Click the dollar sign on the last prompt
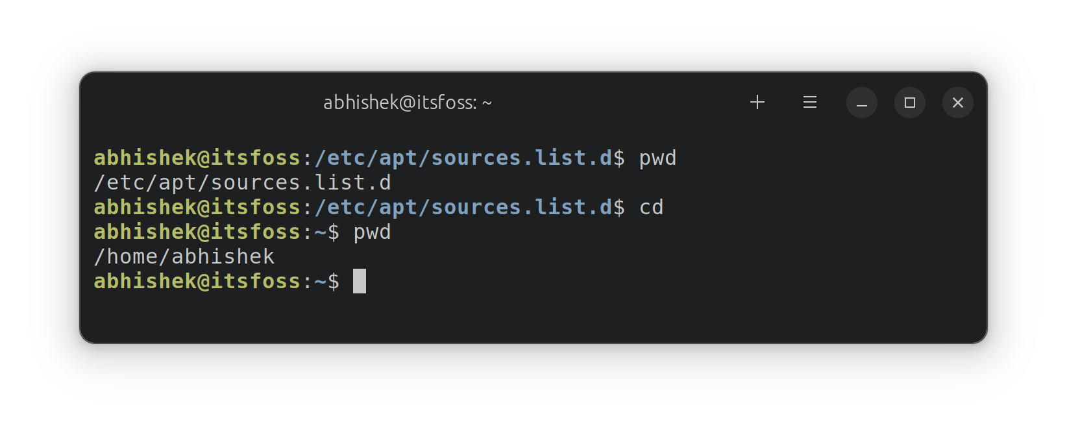The height and width of the screenshot is (431, 1067). pos(334,282)
